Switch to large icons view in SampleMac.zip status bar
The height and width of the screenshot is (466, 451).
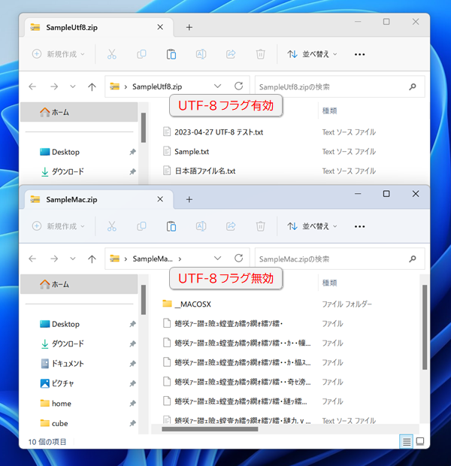tap(420, 442)
